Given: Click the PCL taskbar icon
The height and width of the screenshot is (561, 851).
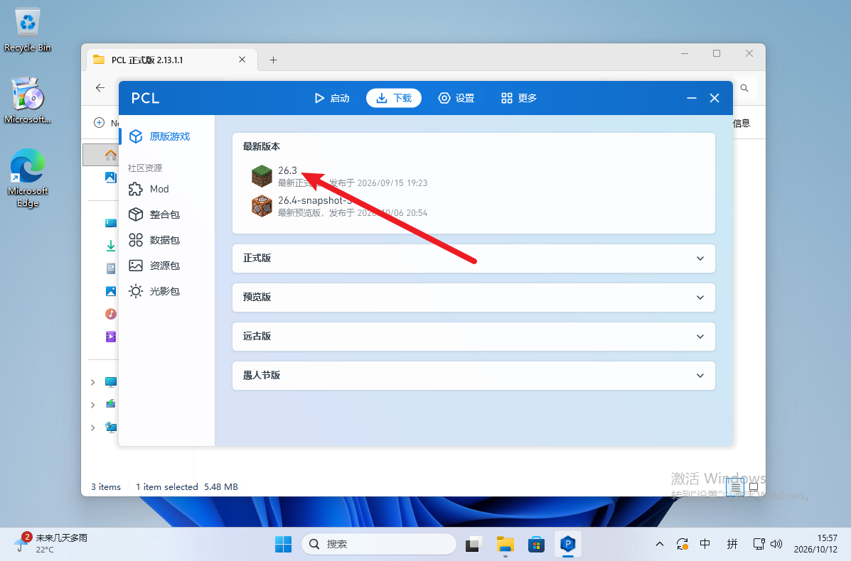Looking at the screenshot, I should click(x=568, y=544).
